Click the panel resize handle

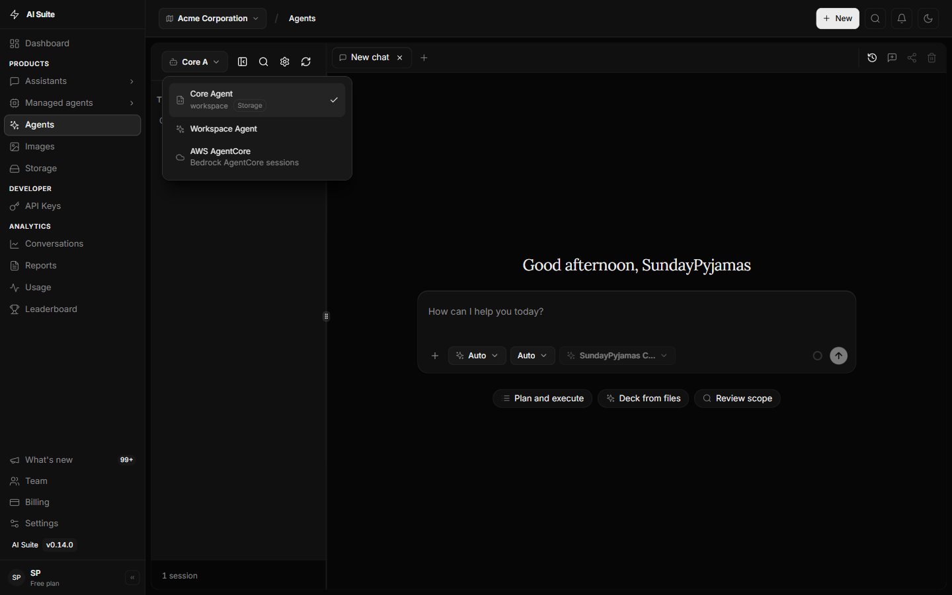tap(327, 316)
